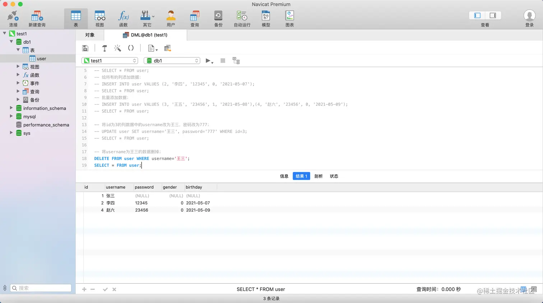Click the export result icon
The height and width of the screenshot is (303, 543).
(167, 48)
